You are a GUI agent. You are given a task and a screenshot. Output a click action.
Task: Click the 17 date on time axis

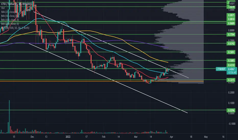(x=86, y=137)
